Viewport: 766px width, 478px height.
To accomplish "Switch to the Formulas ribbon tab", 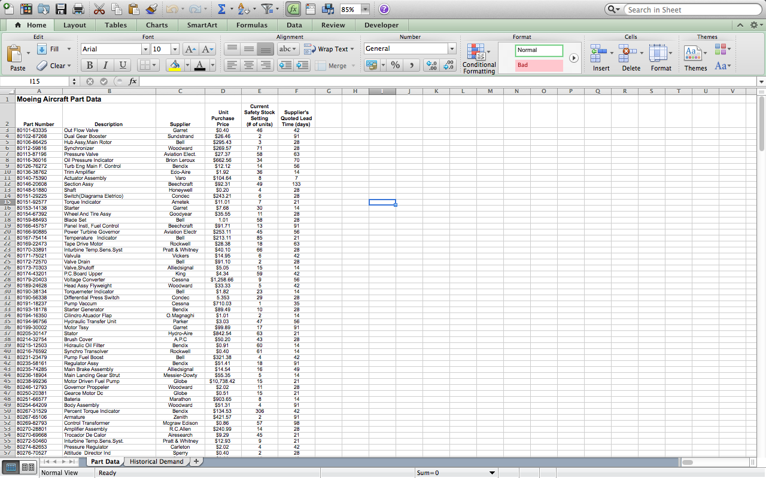I will tap(251, 25).
